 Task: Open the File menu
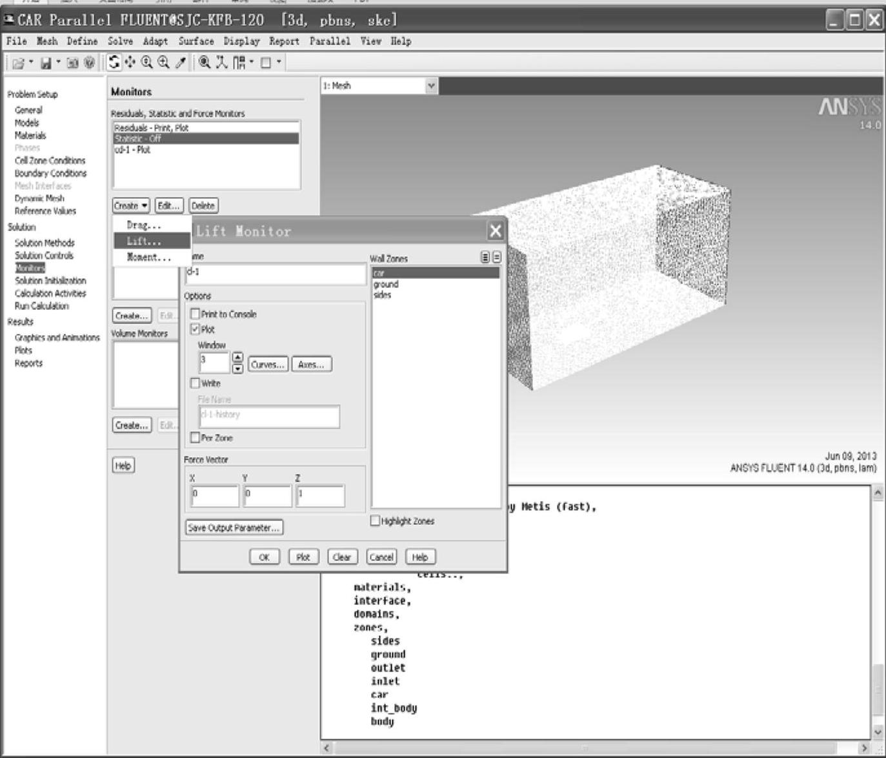coord(16,41)
